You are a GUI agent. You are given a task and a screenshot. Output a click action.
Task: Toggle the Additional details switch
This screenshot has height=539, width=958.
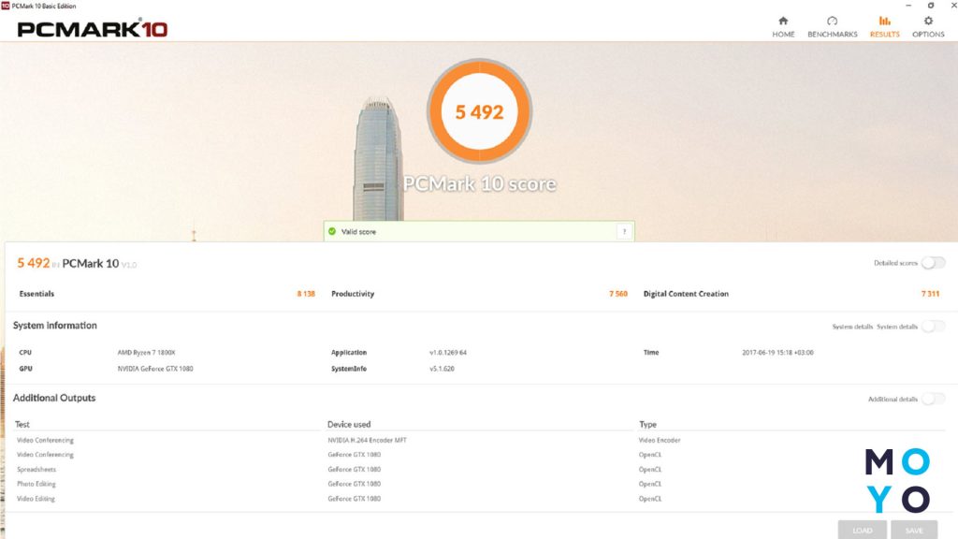[933, 399]
